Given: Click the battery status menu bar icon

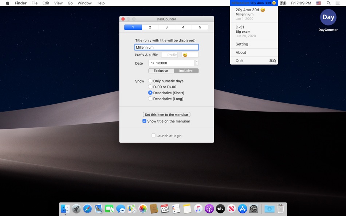Looking at the screenshot, I should coord(283,3).
